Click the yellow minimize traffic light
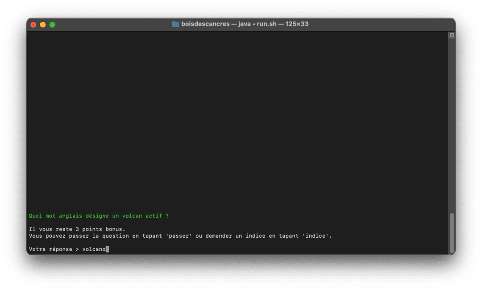 coord(43,25)
